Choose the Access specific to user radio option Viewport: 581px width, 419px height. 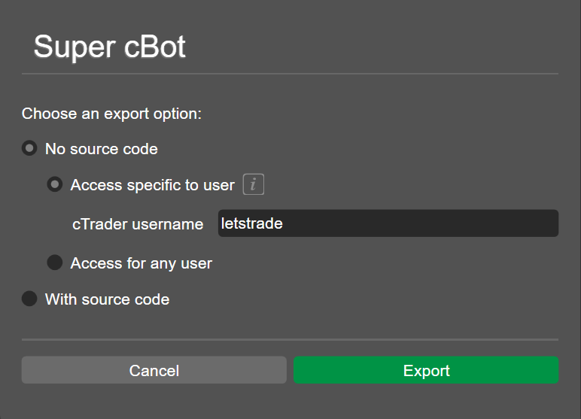click(x=55, y=184)
